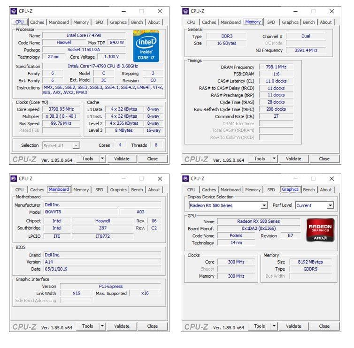Click NB Frequency value 3591.4 MHz
The width and height of the screenshot is (354, 348).
coord(306,50)
